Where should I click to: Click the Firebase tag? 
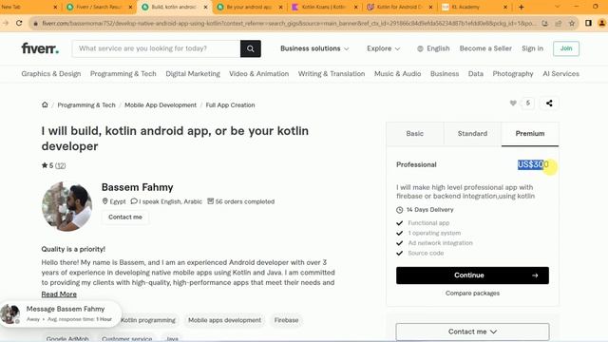point(287,320)
